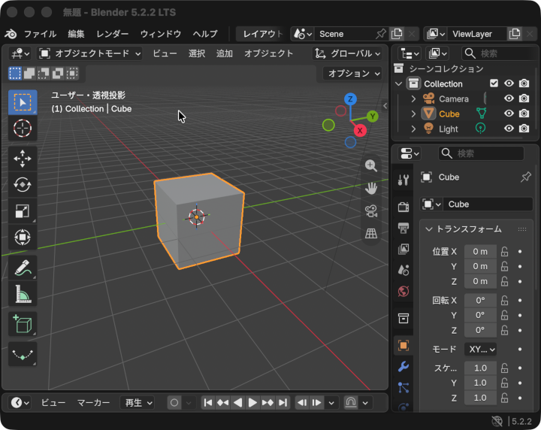This screenshot has height=430, width=541.
Task: Hide Cube in viewport via eye icon
Action: pos(509,114)
